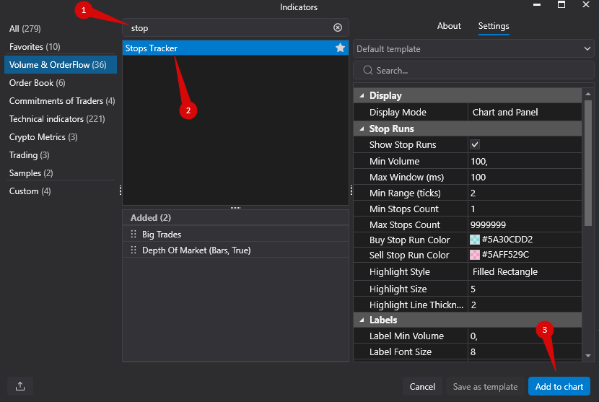This screenshot has width=599, height=402.
Task: Edit the Highlight Line Thickness value
Action: pyautogui.click(x=525, y=305)
